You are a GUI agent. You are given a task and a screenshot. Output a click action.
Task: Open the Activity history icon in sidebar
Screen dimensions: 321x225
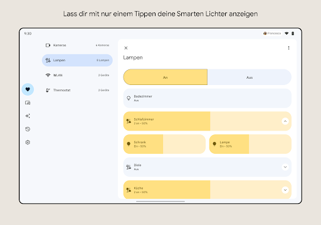point(28,129)
